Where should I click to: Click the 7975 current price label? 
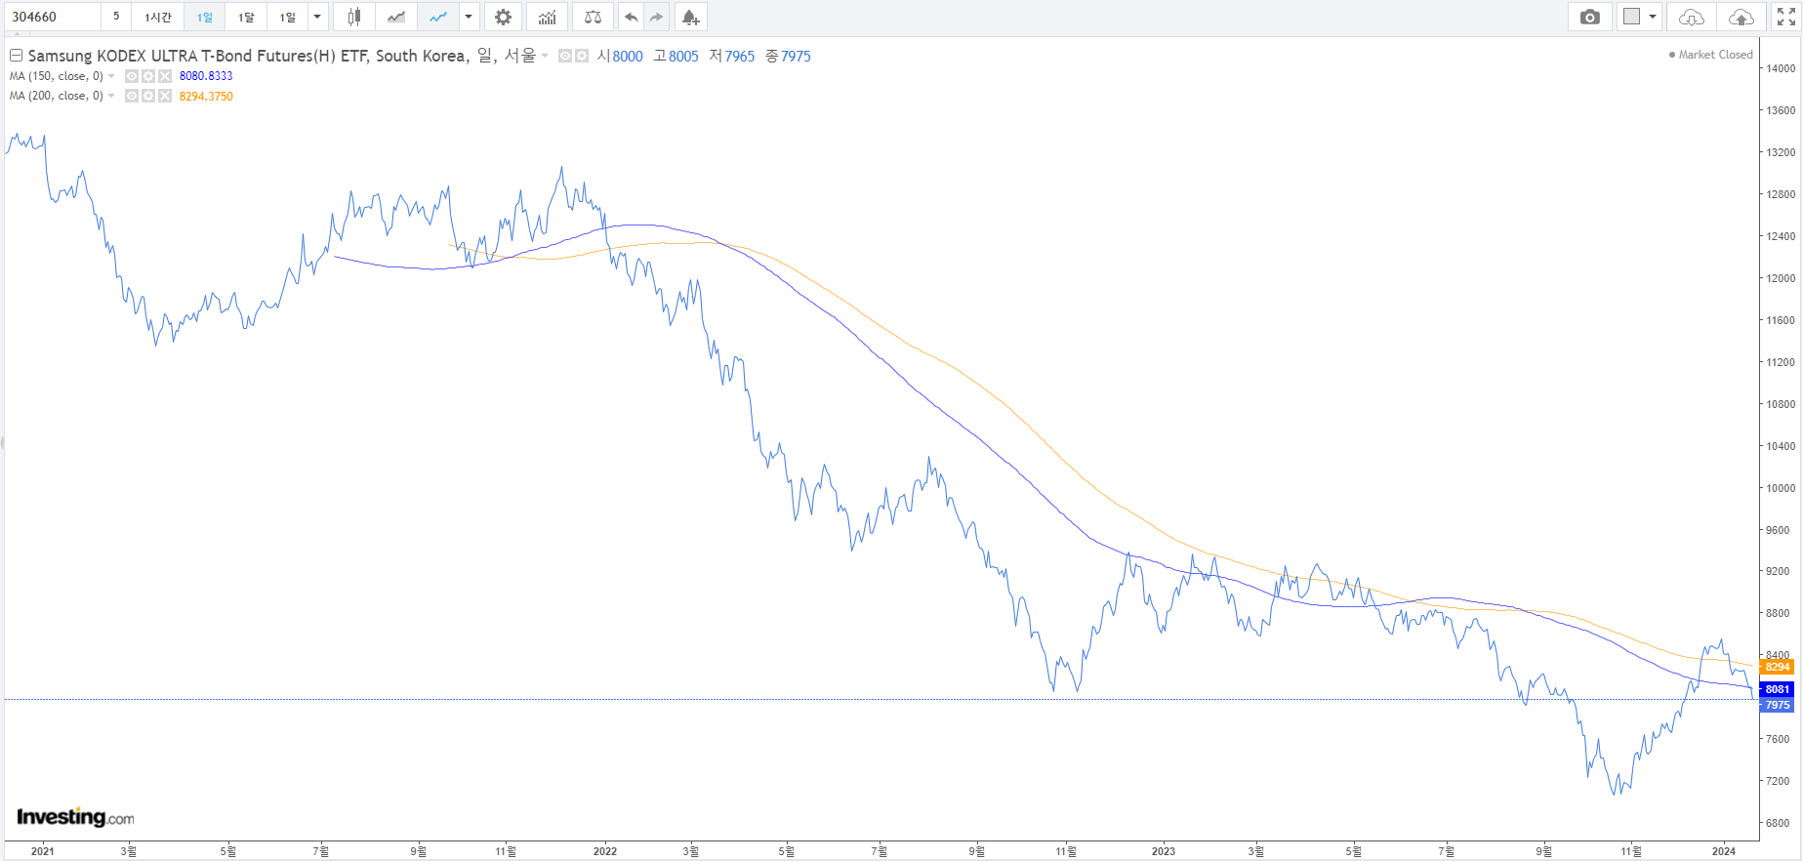tap(1777, 705)
